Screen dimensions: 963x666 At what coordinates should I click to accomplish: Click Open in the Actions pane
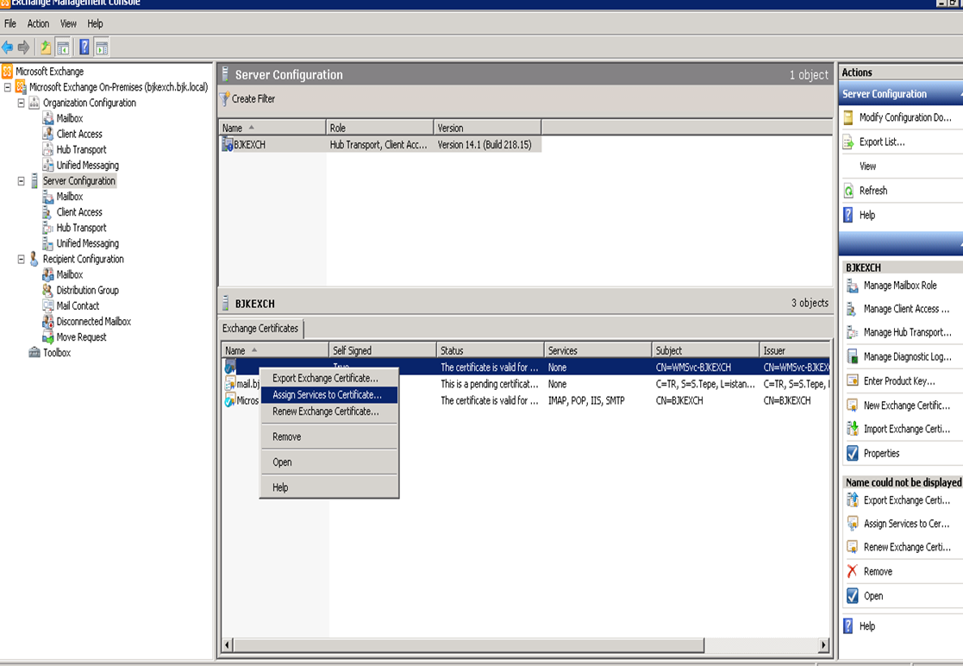click(873, 596)
